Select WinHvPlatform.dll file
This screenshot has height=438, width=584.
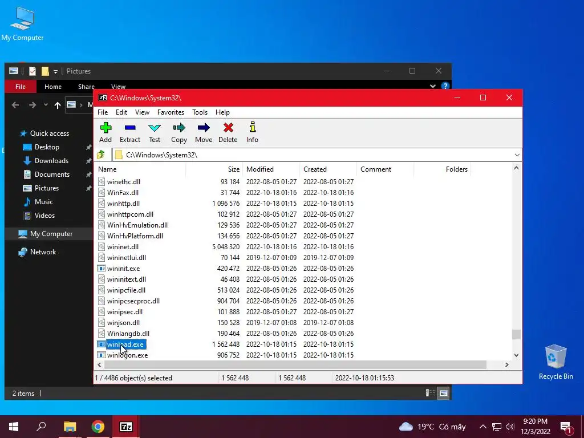(135, 236)
